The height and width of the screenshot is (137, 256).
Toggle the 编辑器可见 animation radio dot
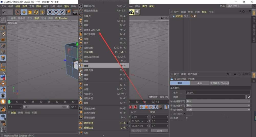coord(172,101)
